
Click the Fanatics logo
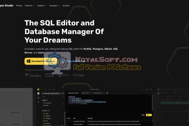pyautogui.click(x=33, y=75)
